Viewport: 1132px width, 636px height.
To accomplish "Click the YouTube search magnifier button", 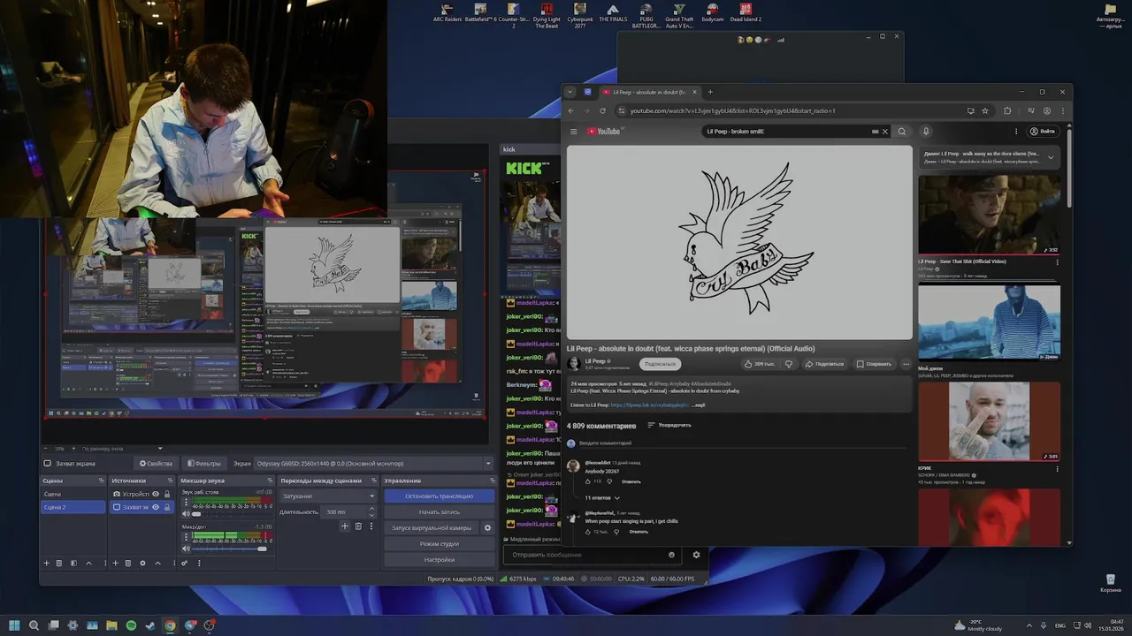I will point(902,132).
